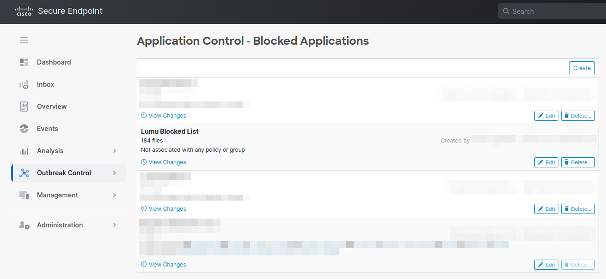
Task: Expand the Analysis submenu chevron
Action: click(115, 151)
